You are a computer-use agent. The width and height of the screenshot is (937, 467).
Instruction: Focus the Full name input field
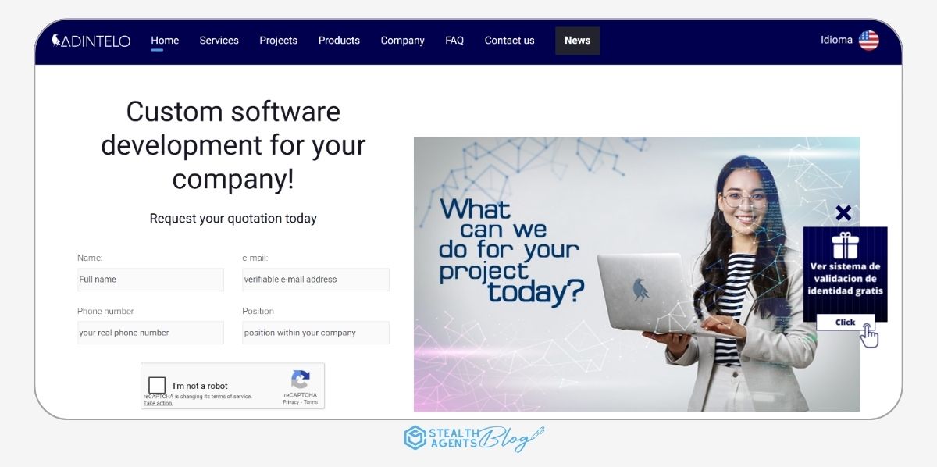tap(151, 280)
